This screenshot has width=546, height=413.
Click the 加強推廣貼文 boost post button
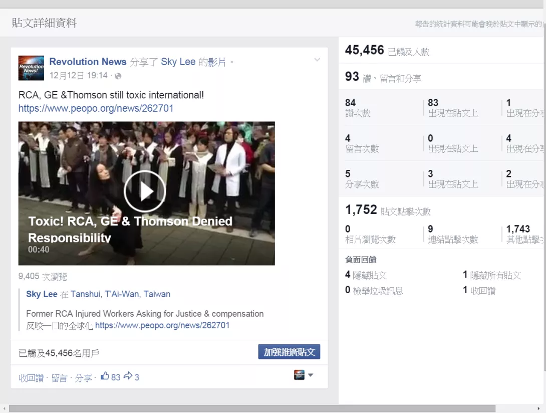tap(289, 352)
